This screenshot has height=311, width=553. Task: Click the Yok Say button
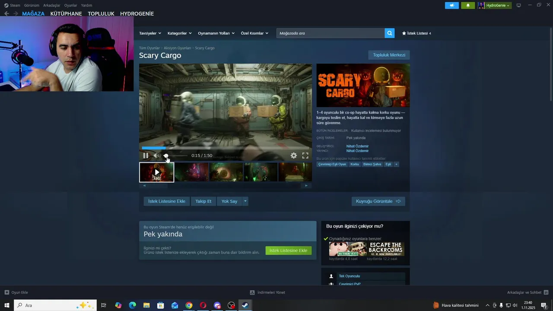pos(229,201)
